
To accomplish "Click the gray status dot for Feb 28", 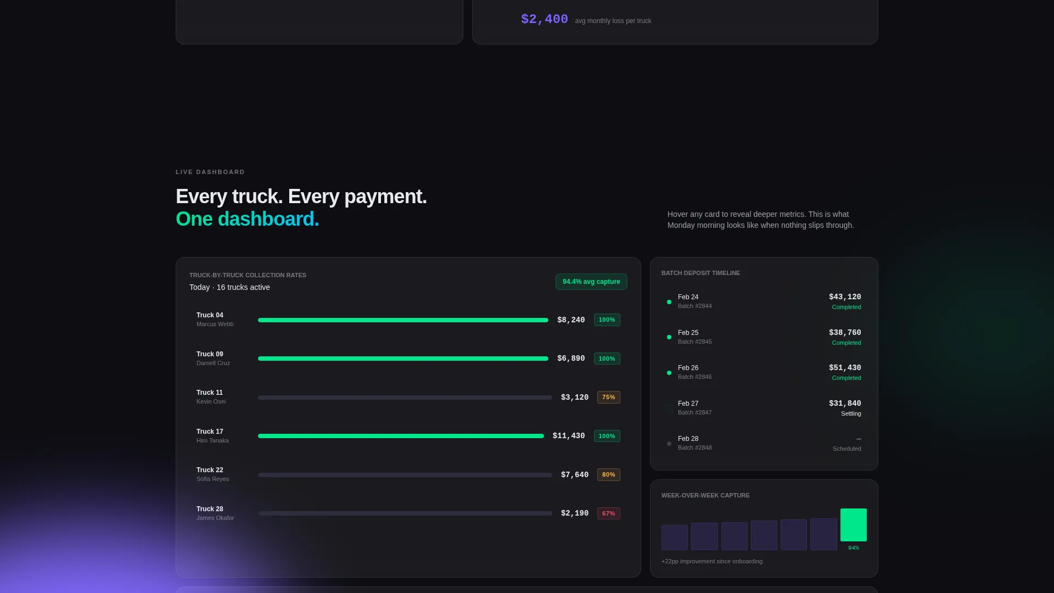I will tap(669, 444).
